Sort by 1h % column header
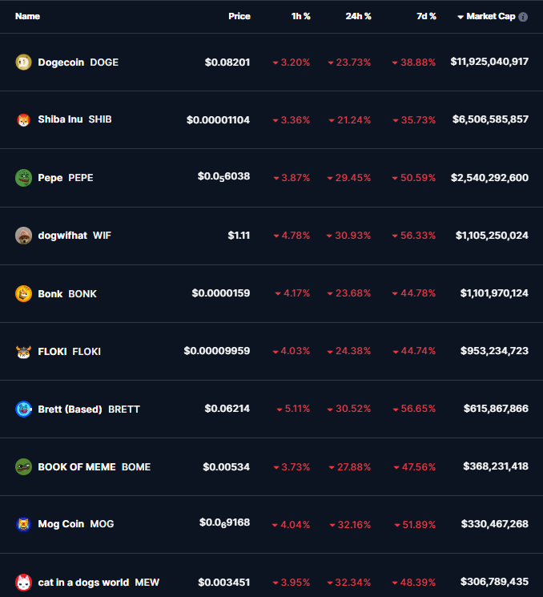The height and width of the screenshot is (597, 543). pos(300,16)
